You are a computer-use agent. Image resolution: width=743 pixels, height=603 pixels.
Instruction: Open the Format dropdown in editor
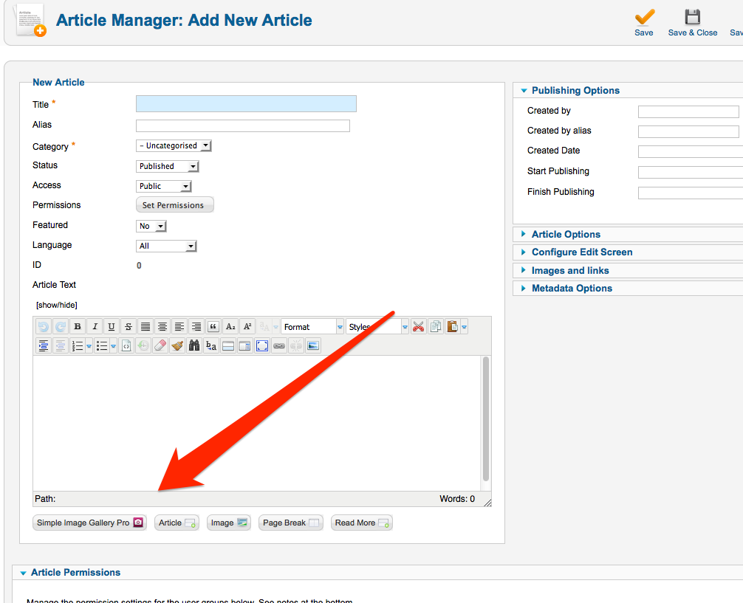[x=312, y=327]
